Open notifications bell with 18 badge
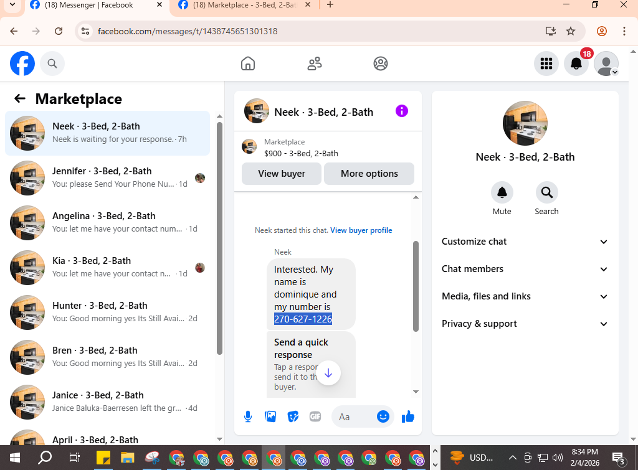Viewport: 638px width, 470px height. pyautogui.click(x=576, y=63)
